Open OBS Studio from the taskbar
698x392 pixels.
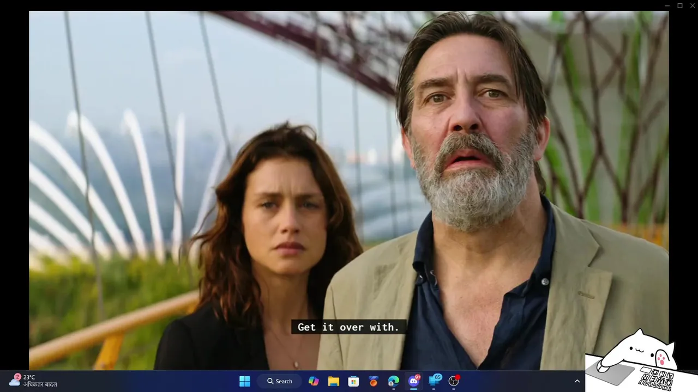click(x=454, y=381)
